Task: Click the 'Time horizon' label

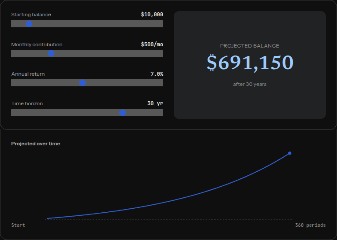Action: (x=27, y=103)
